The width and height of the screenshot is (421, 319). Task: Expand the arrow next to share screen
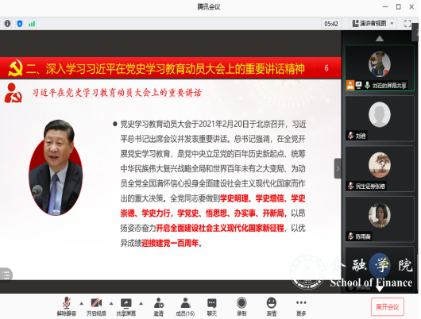tap(141, 303)
